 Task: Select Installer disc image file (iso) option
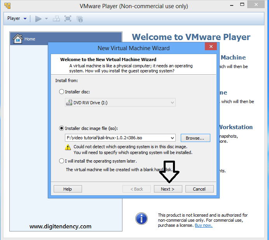[61, 128]
